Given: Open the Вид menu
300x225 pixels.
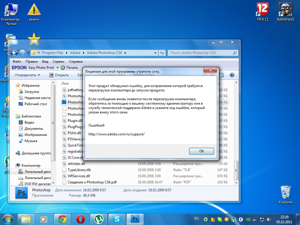Looking at the screenshot, I should pyautogui.click(x=45, y=62).
